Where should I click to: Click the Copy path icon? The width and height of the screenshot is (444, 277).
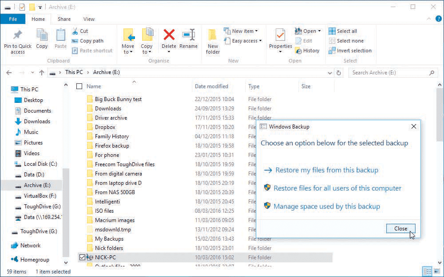click(x=75, y=41)
